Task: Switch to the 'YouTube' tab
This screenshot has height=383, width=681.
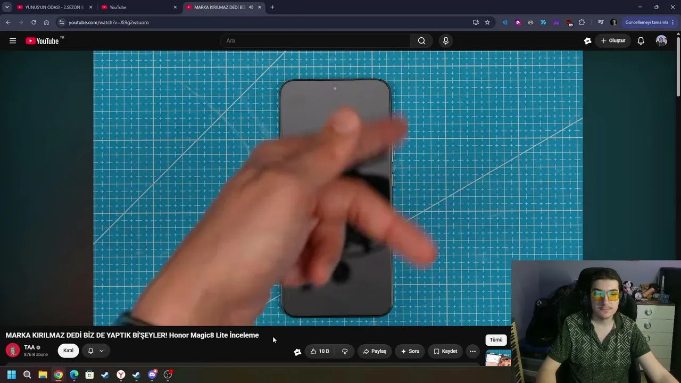Action: click(139, 7)
